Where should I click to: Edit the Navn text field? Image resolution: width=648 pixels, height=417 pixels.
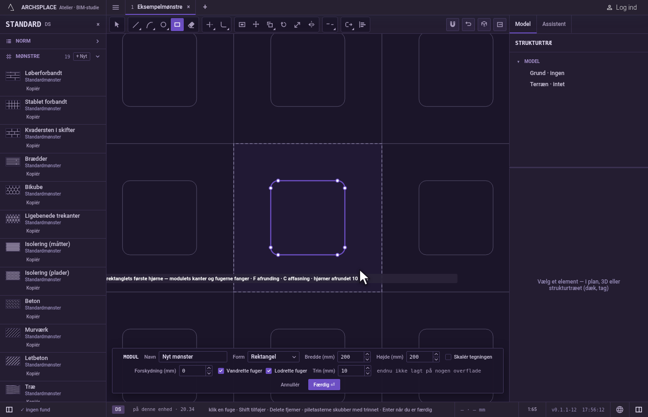(x=193, y=357)
